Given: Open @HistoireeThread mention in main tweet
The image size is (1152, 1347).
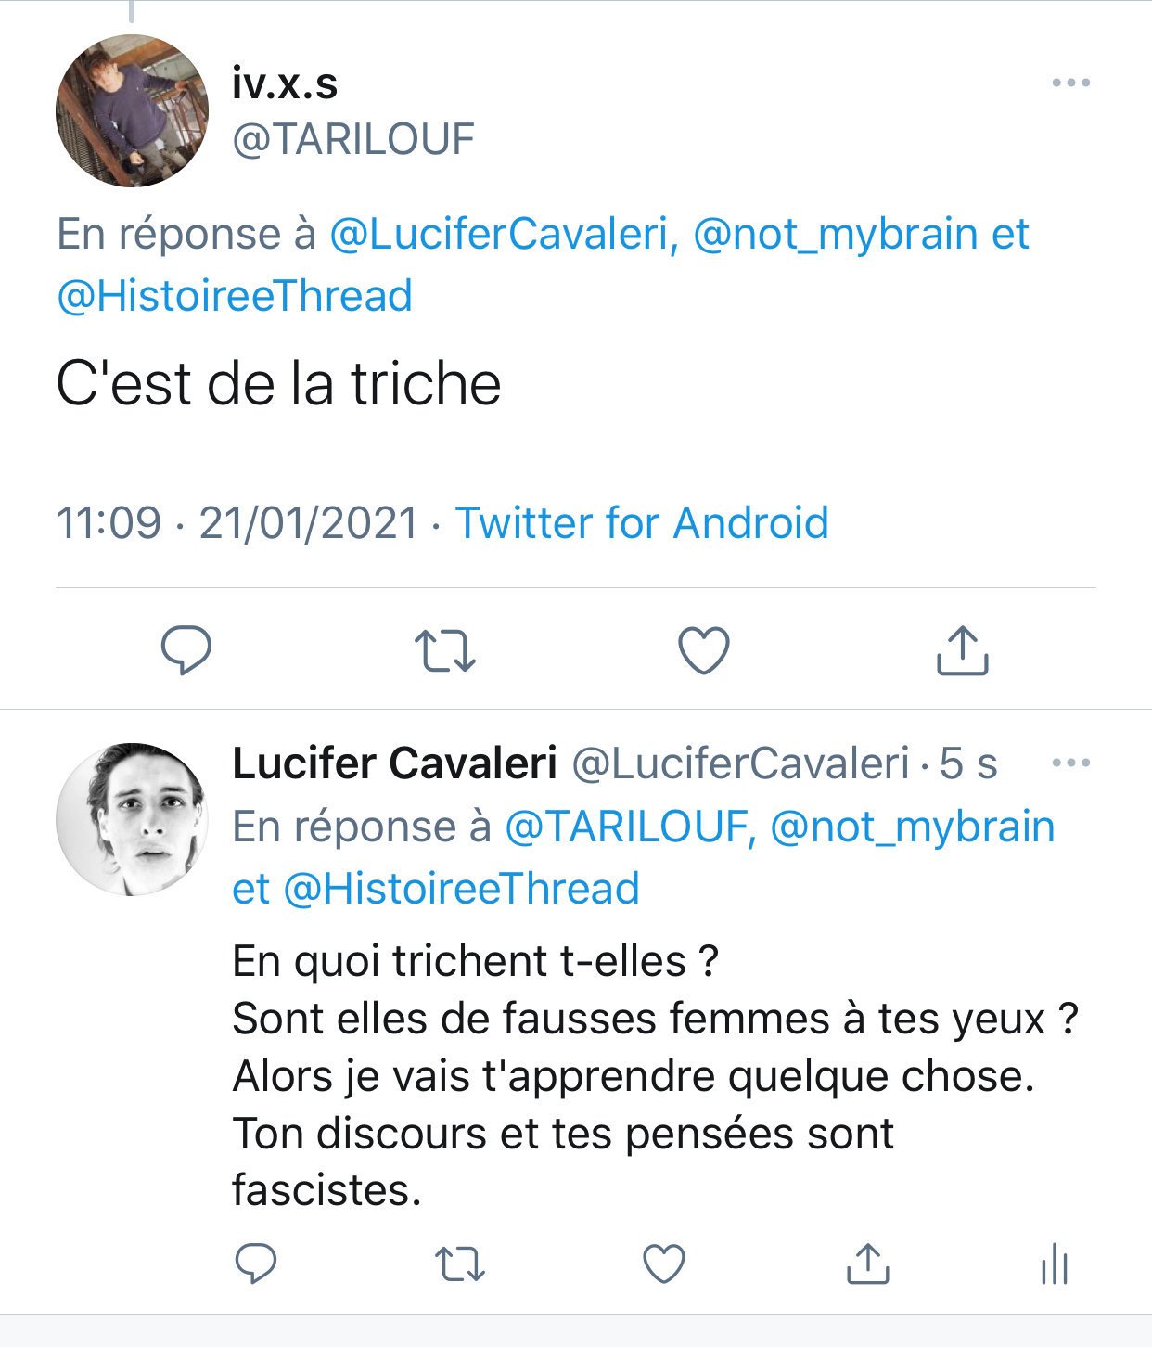Looking at the screenshot, I should click(235, 296).
